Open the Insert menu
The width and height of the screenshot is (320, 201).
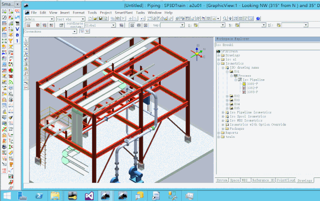click(x=65, y=13)
